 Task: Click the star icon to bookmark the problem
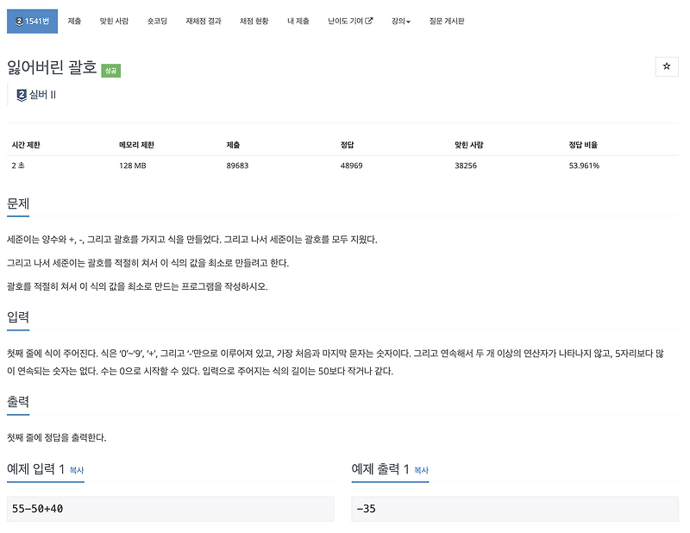665,64
